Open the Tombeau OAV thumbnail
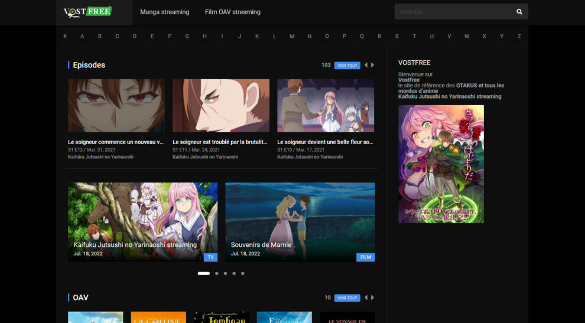This screenshot has width=585, height=323. [221, 318]
